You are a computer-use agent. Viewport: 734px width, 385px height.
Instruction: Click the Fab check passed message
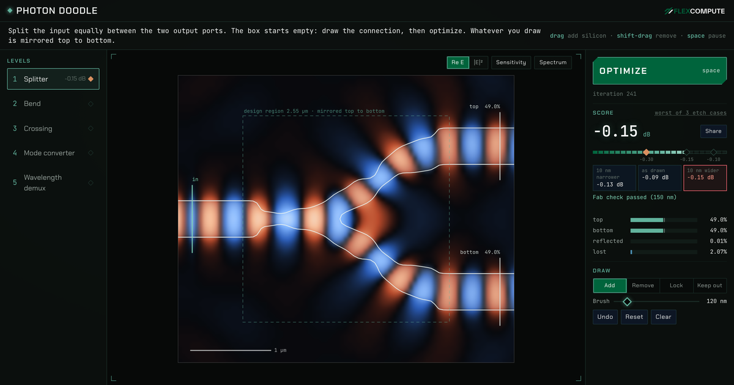[634, 197]
